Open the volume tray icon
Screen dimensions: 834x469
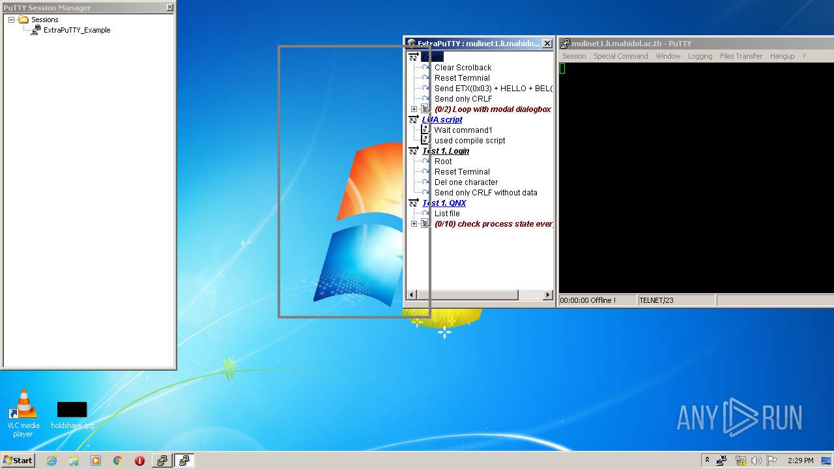(756, 461)
